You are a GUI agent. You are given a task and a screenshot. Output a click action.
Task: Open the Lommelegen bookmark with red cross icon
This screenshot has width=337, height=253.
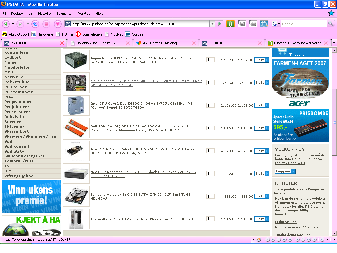89,34
